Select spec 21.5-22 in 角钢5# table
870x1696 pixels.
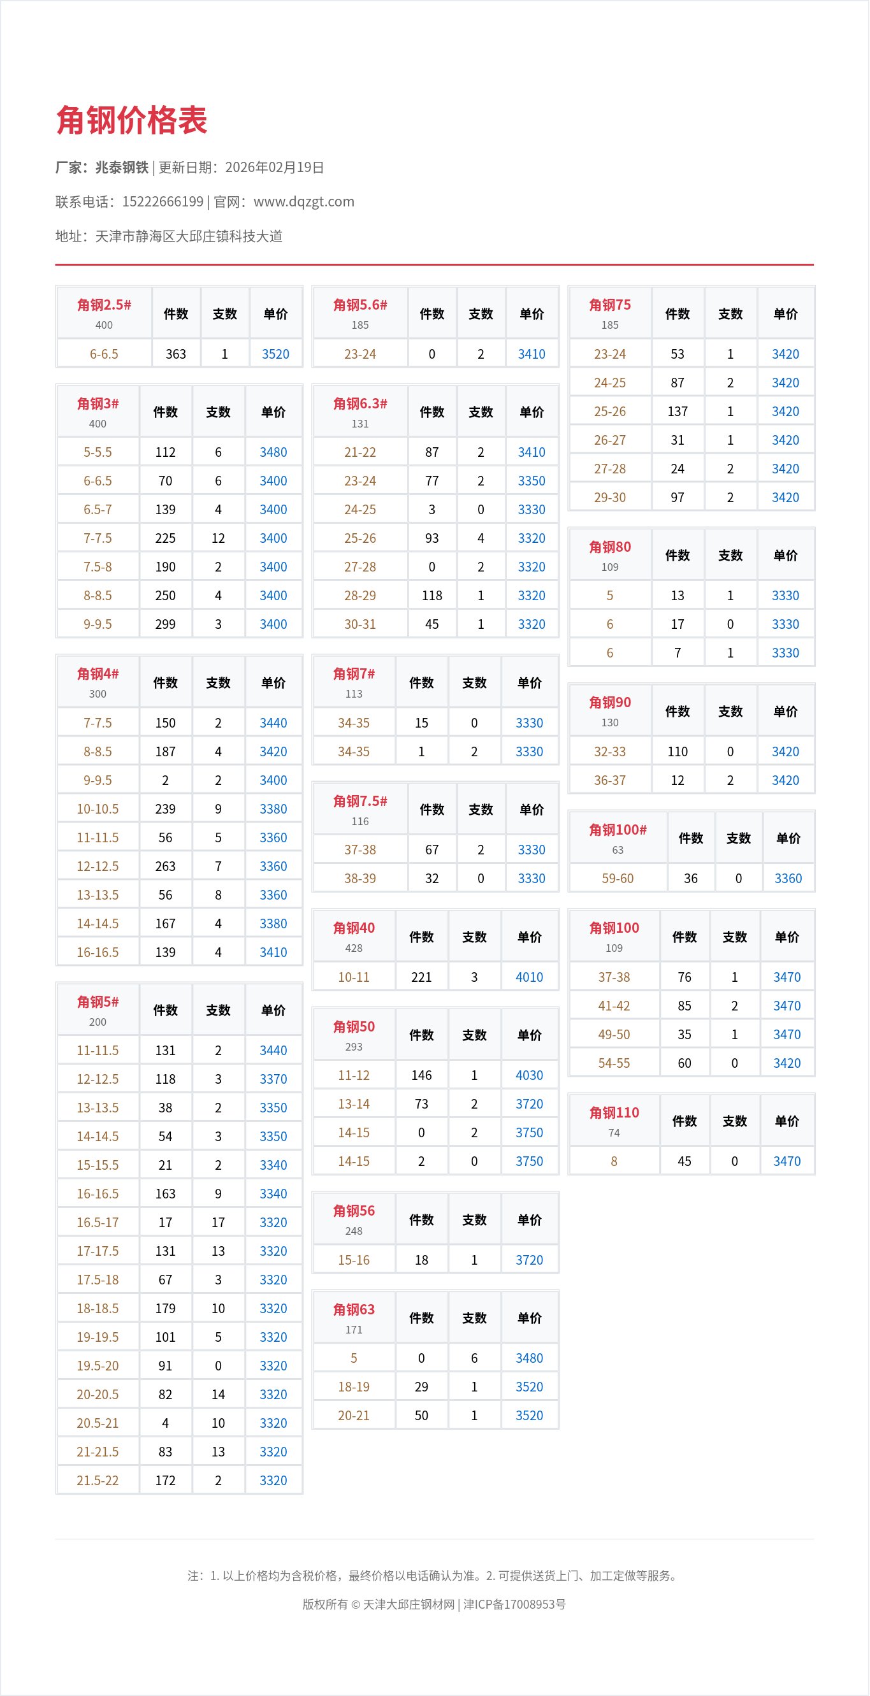(x=98, y=1481)
